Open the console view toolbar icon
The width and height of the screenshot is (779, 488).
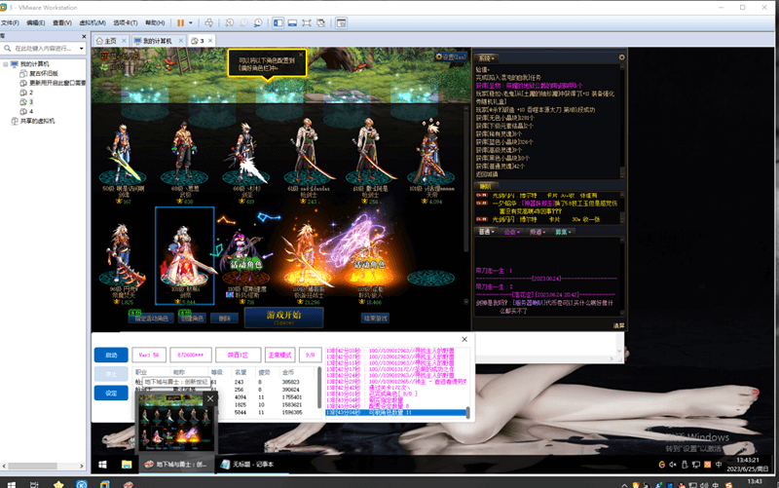pyautogui.click(x=342, y=22)
